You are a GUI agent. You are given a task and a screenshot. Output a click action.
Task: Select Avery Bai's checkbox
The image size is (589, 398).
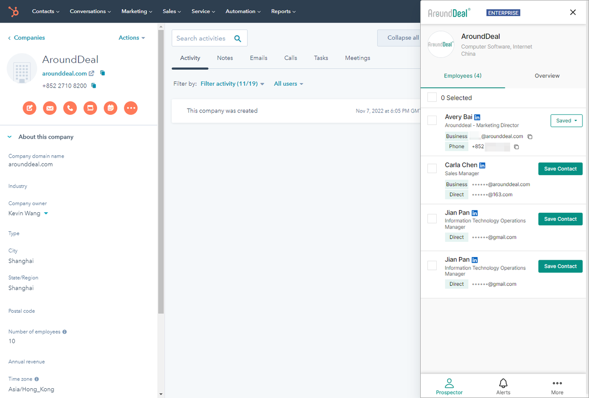click(432, 120)
